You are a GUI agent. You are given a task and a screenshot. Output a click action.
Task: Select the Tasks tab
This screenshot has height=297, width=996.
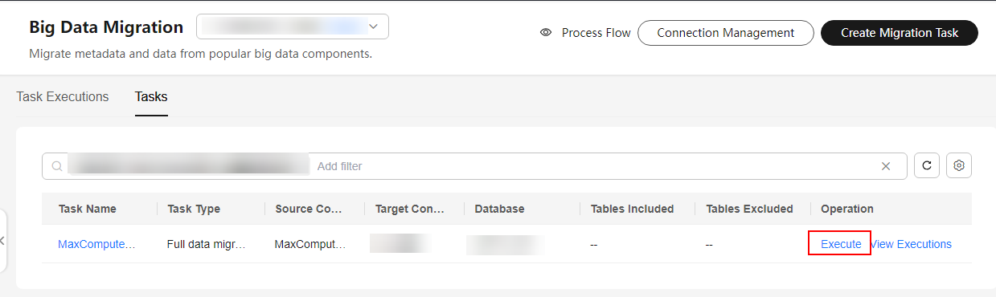point(151,97)
